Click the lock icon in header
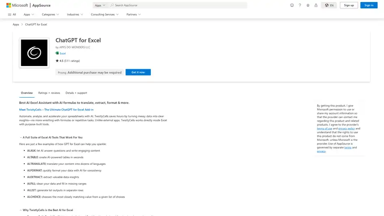 pos(316,5)
